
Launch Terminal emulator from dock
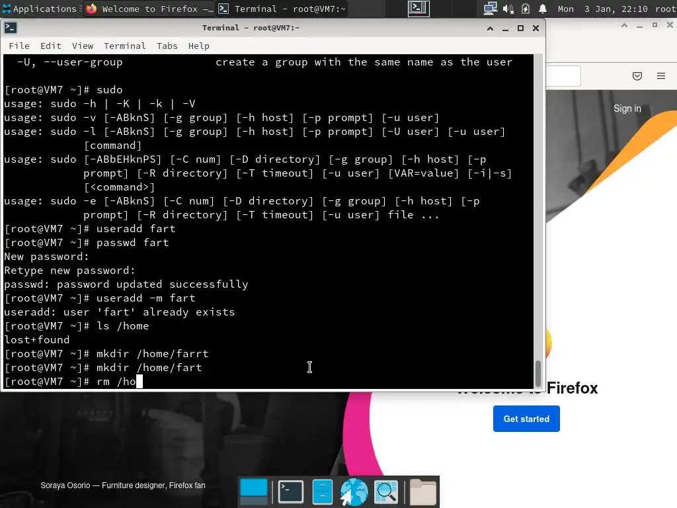point(291,491)
